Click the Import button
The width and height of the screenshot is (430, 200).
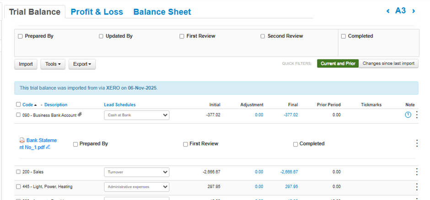[26, 64]
